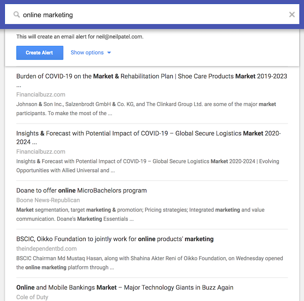Viewport: 304px width, 301px height.
Task: Open the Global Secure Logistics Market headline
Action: click(149, 137)
